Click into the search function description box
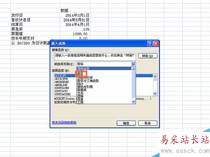 pos(95,57)
